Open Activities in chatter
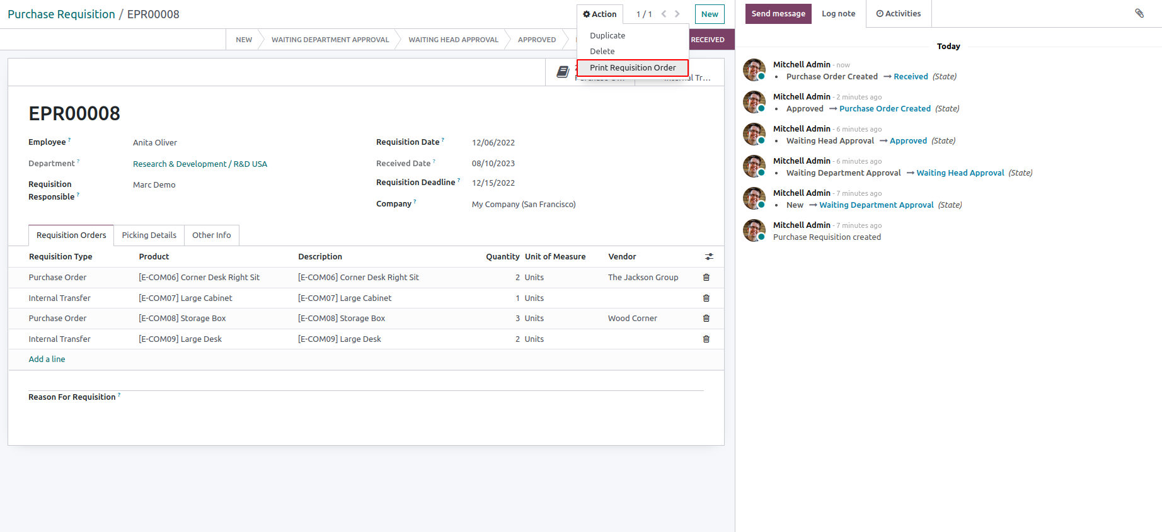 pos(899,14)
